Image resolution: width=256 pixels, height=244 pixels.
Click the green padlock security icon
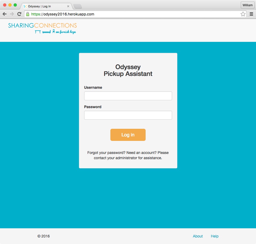[x=28, y=14]
